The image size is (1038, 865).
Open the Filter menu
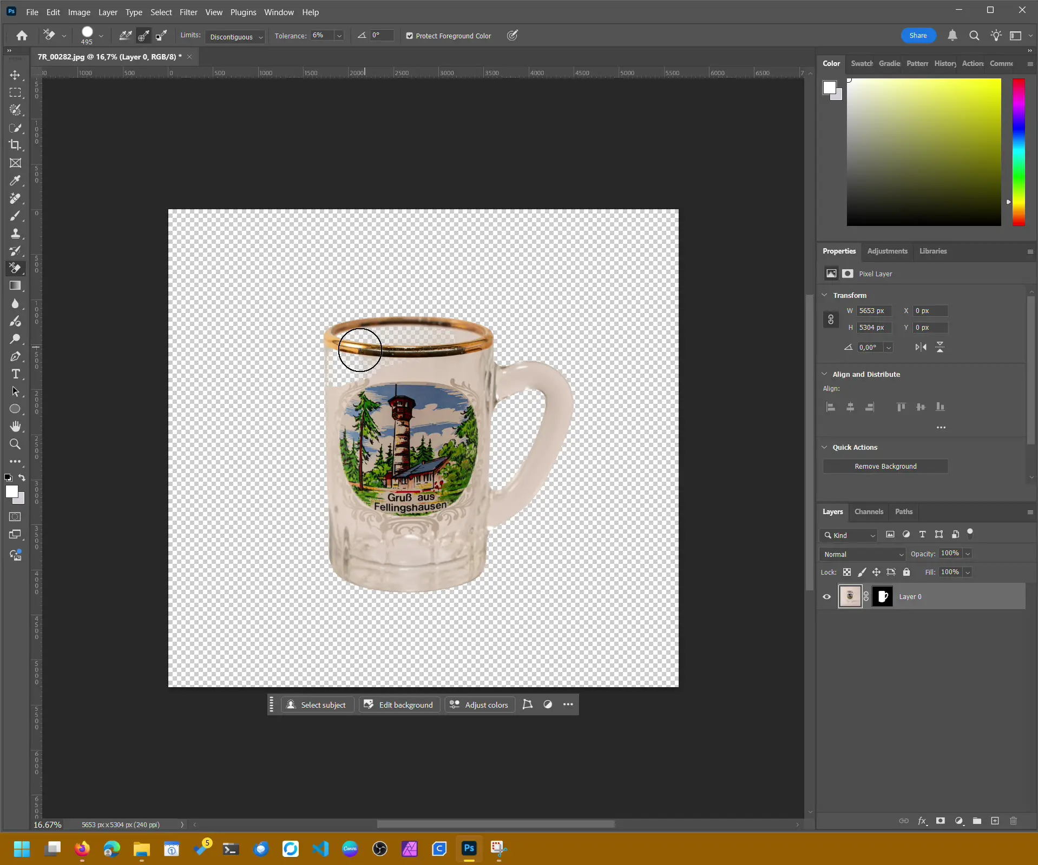188,12
